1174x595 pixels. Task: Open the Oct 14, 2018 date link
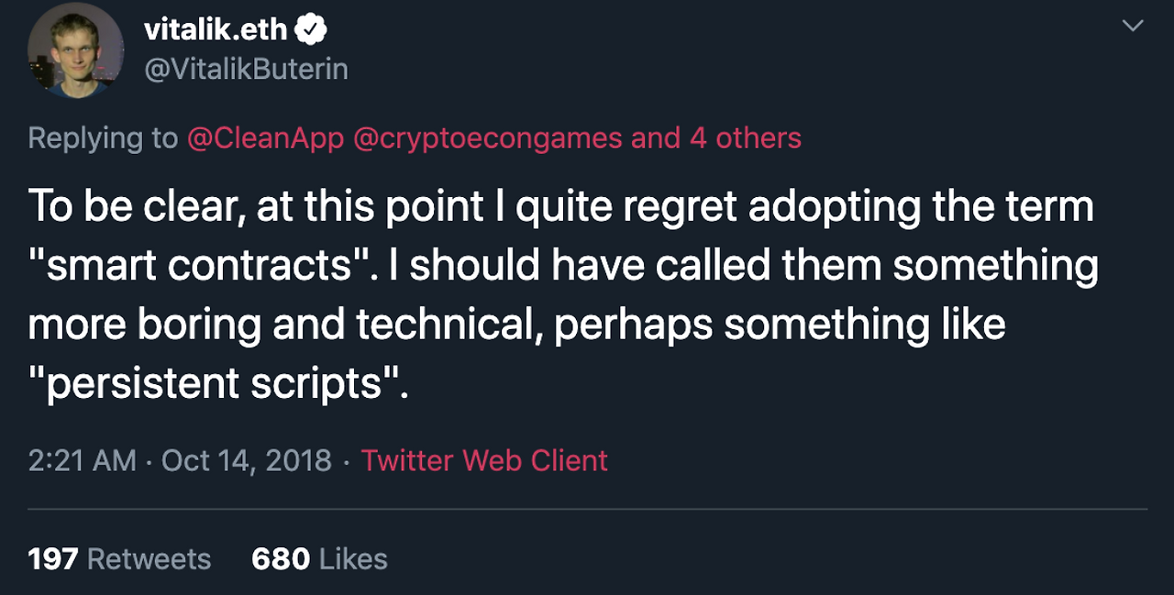click(246, 459)
